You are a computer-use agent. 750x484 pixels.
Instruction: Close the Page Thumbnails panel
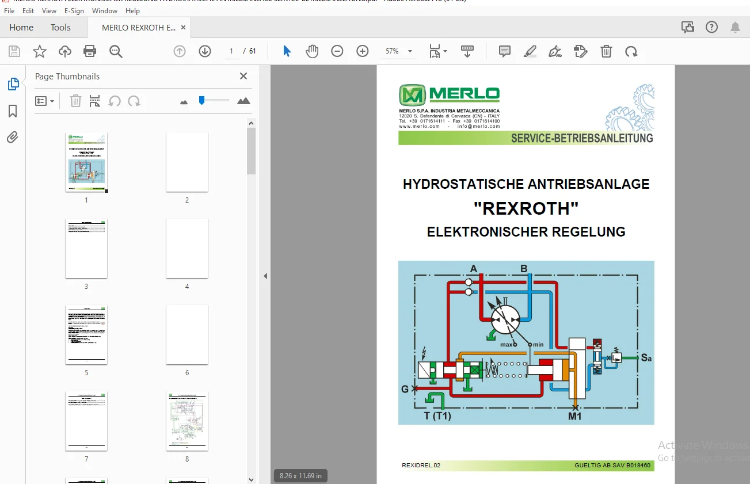tap(243, 76)
